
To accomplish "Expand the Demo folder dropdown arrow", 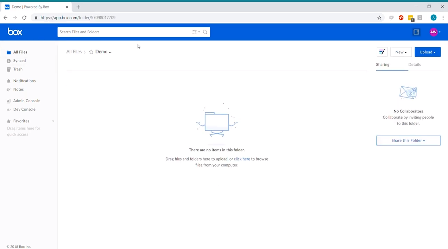I will (110, 52).
